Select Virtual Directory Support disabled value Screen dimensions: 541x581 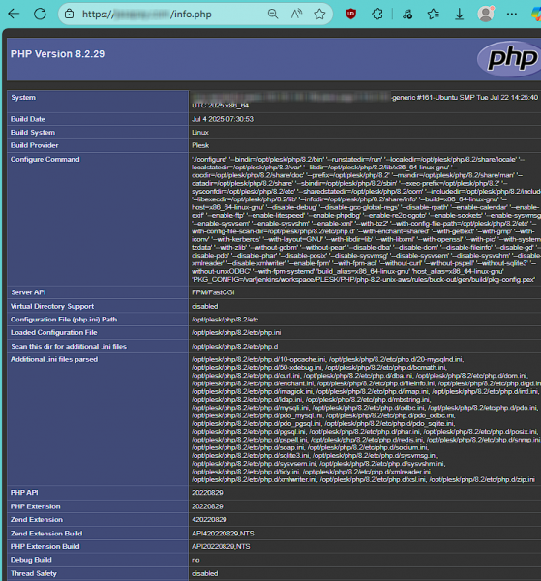pyautogui.click(x=205, y=306)
